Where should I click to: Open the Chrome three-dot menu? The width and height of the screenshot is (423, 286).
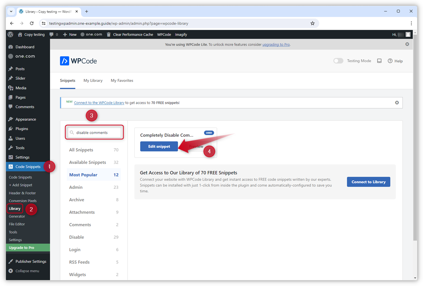[x=411, y=23]
